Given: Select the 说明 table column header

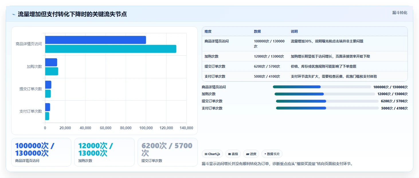Looking at the screenshot, I should pyautogui.click(x=294, y=32).
